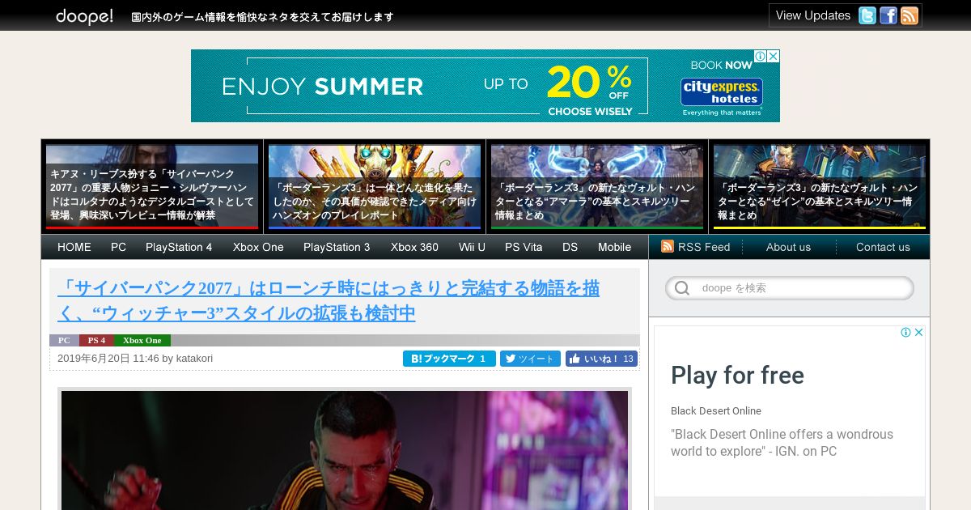Open PlayStation 4 category
Viewport: 971px width, 510px height.
pyautogui.click(x=179, y=247)
